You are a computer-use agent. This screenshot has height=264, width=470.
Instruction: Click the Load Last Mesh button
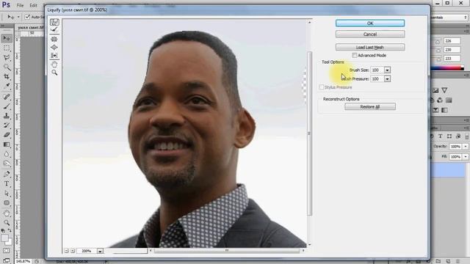pos(370,47)
